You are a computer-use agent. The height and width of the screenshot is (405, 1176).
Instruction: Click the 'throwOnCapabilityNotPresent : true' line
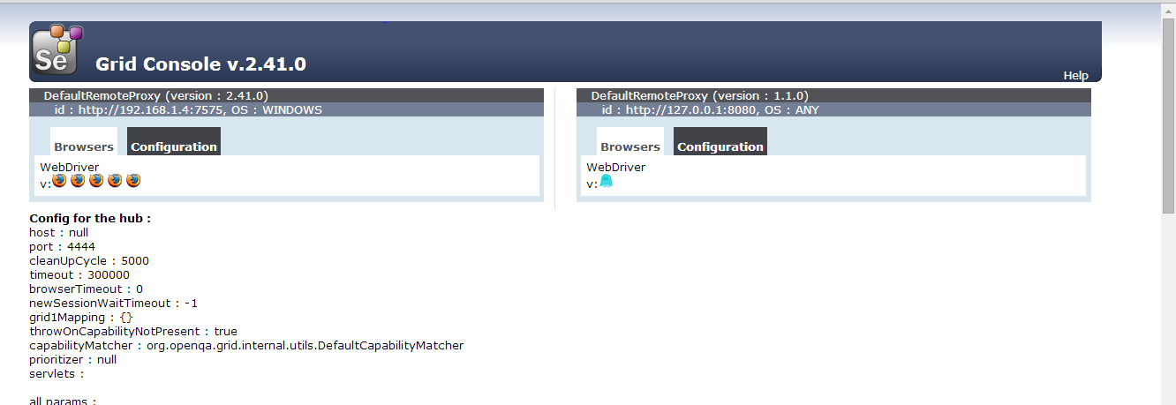click(x=133, y=331)
